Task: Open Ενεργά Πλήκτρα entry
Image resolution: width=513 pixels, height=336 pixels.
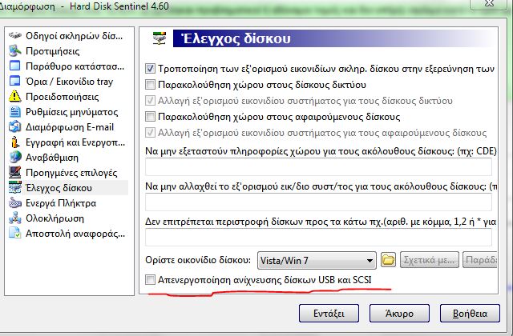Action: pos(61,203)
